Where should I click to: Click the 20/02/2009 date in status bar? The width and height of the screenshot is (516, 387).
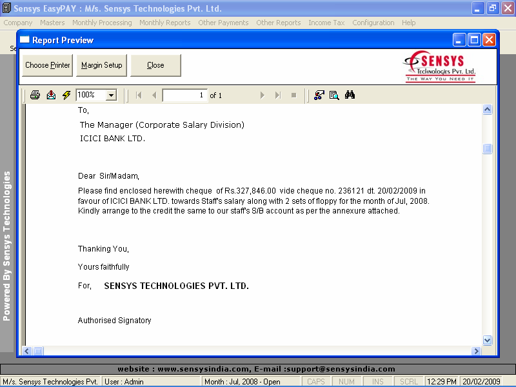click(481, 382)
